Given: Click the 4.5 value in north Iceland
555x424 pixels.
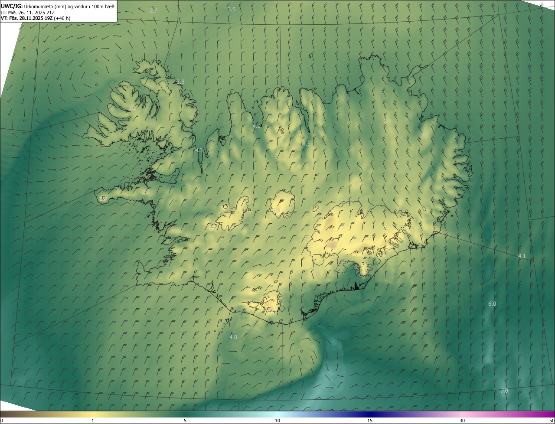Looking at the screenshot, I should [307, 144].
